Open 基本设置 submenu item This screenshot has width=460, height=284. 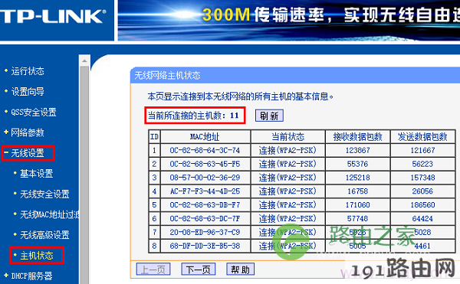36,173
